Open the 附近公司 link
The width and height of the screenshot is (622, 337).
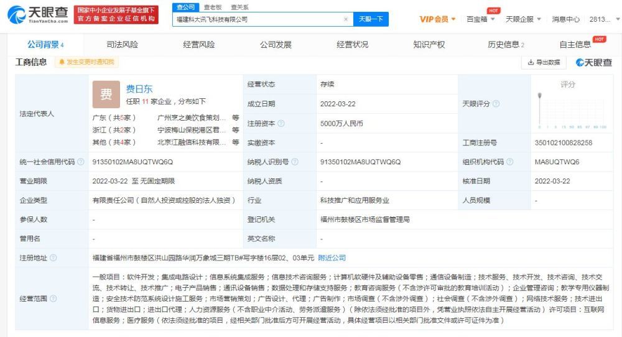click(332, 257)
